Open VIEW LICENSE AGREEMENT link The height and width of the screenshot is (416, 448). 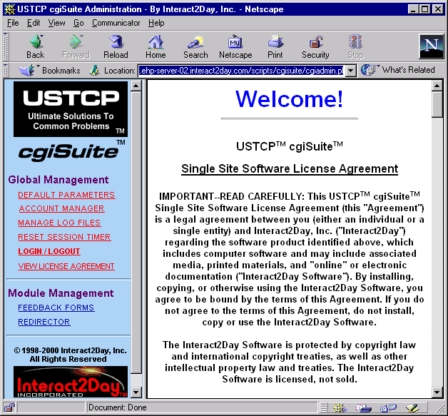point(66,266)
